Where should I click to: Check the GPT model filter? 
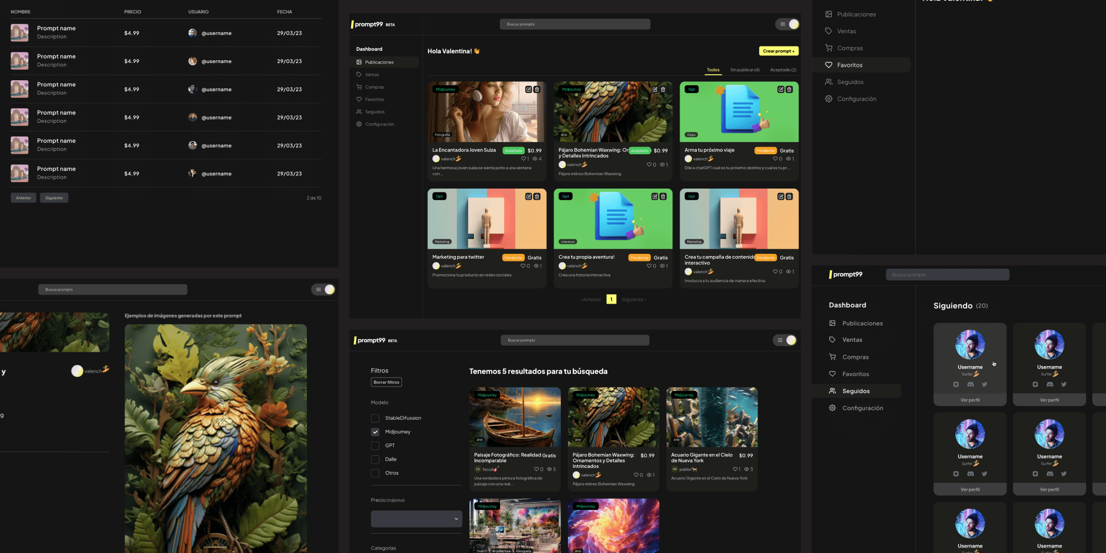coord(375,446)
